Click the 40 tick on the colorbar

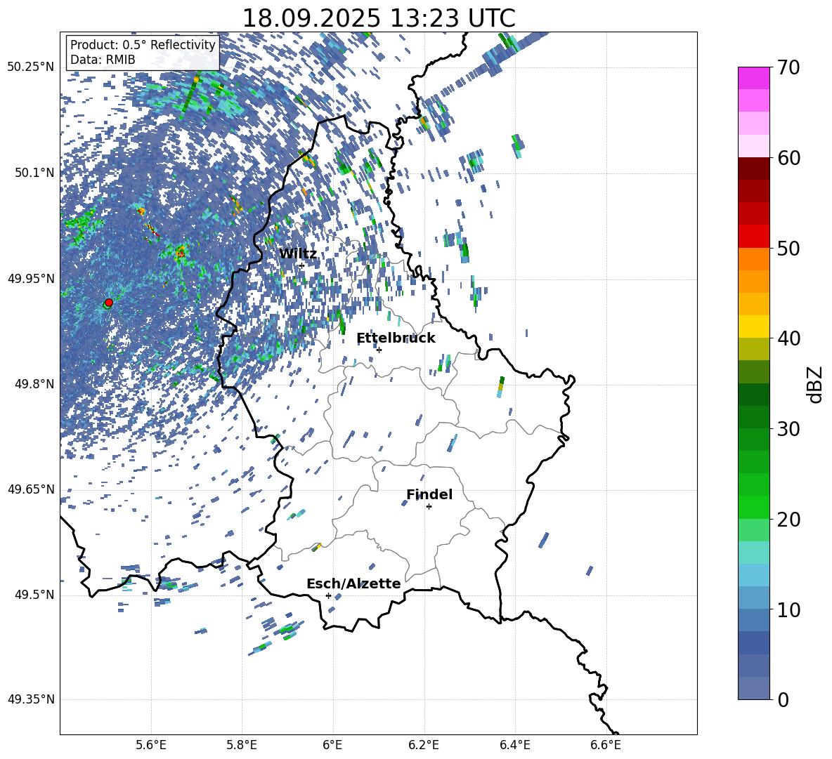788,338
